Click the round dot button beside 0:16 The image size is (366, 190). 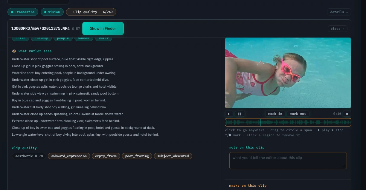(347, 114)
